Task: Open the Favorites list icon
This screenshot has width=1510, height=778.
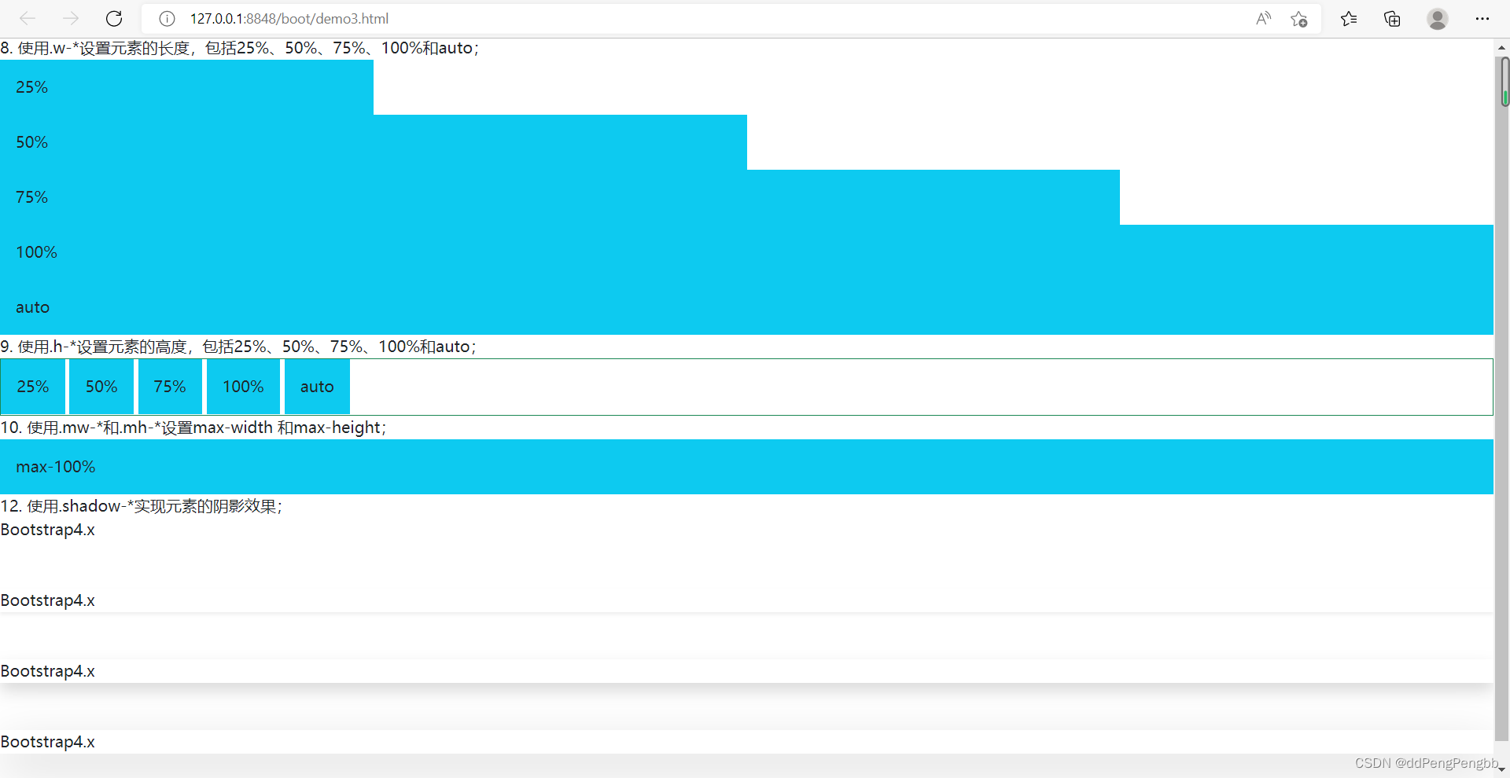Action: (1349, 18)
